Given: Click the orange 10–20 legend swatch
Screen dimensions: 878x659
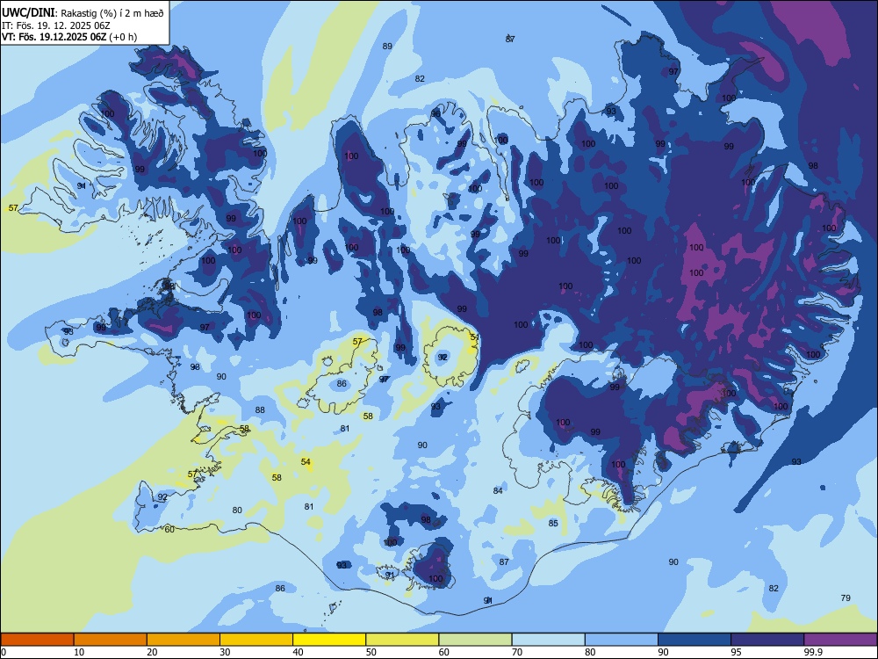Looking at the screenshot, I should (111, 640).
